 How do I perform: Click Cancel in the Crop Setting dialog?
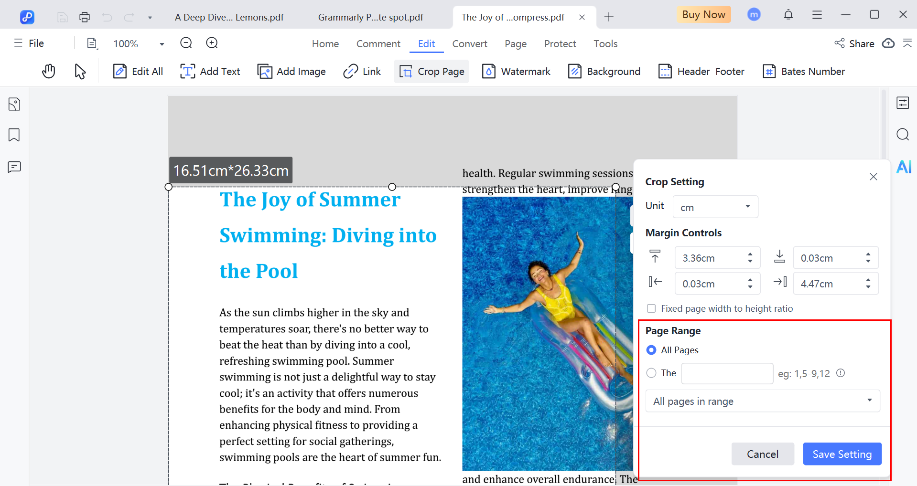(763, 454)
